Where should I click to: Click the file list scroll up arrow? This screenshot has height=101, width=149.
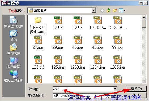pyautogui.click(x=144, y=17)
